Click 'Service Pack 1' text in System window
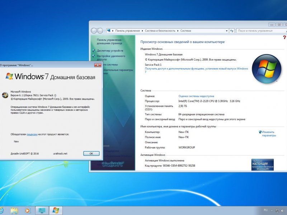The width and height of the screenshot is (287, 215). pos(153,65)
